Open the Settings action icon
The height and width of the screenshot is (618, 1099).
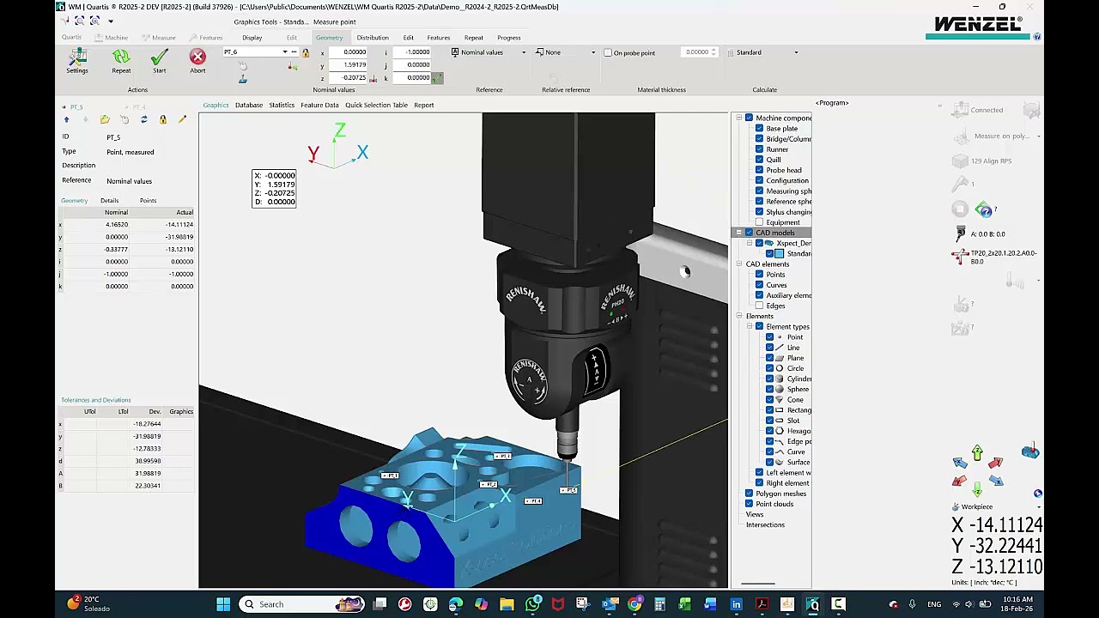point(77,58)
